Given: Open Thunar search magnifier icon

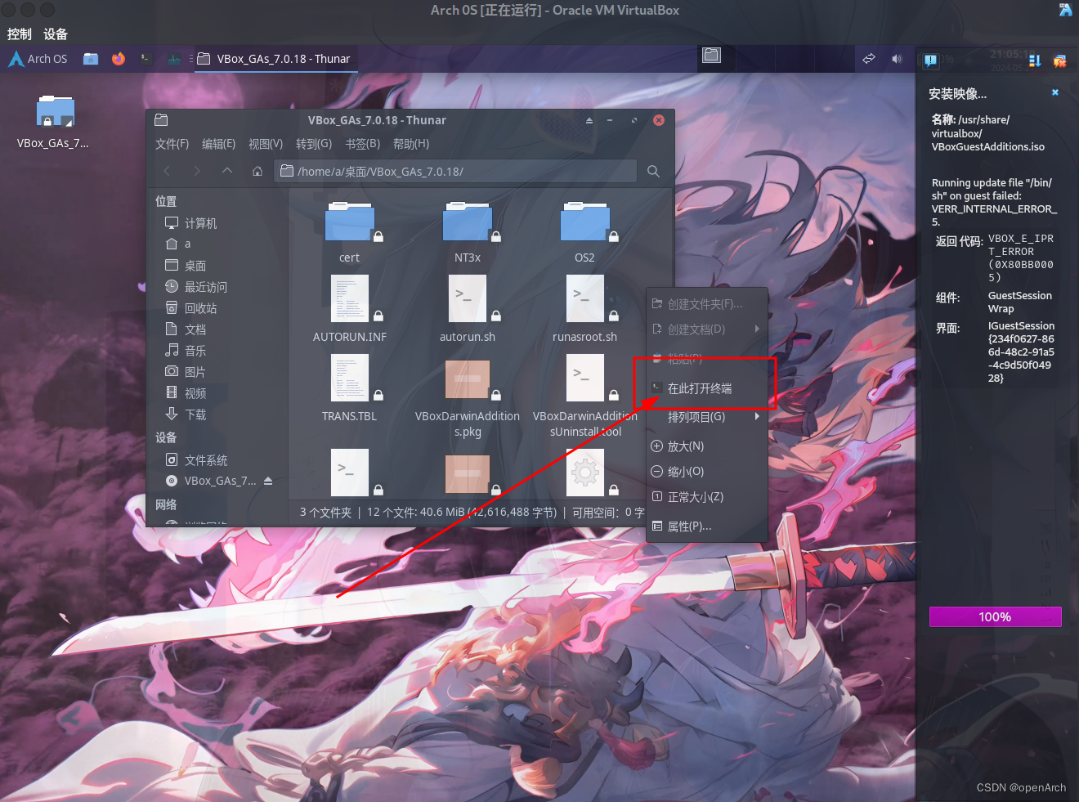Looking at the screenshot, I should point(653,171).
